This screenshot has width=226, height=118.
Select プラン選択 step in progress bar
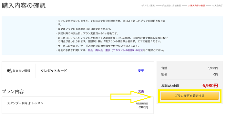[148, 5]
